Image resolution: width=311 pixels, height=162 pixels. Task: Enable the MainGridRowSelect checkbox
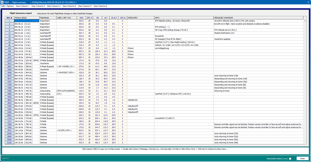click(x=290, y=158)
